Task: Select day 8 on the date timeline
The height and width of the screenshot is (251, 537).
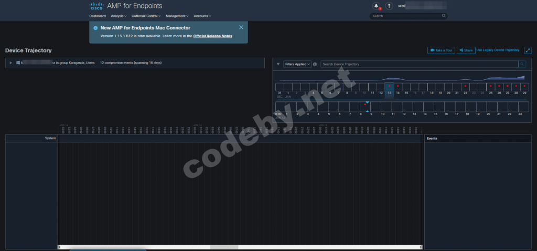Action: tap(347, 87)
